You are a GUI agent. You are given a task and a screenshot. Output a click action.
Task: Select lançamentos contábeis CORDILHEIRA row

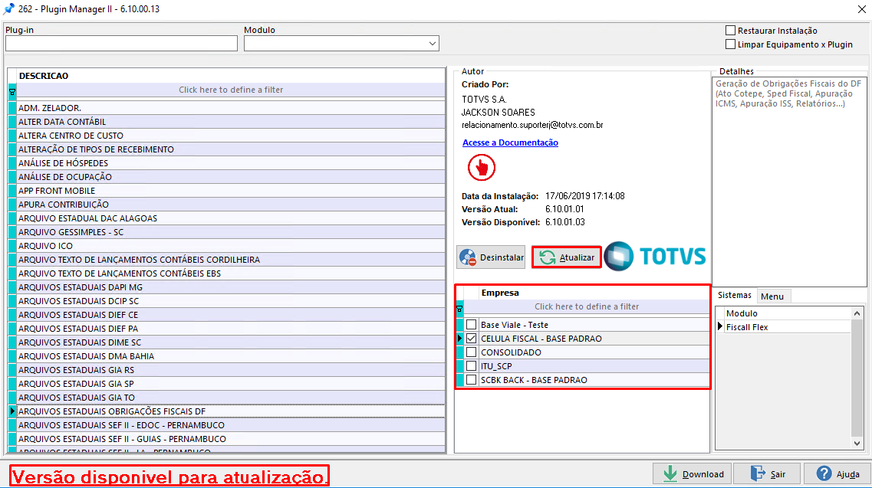coord(231,260)
